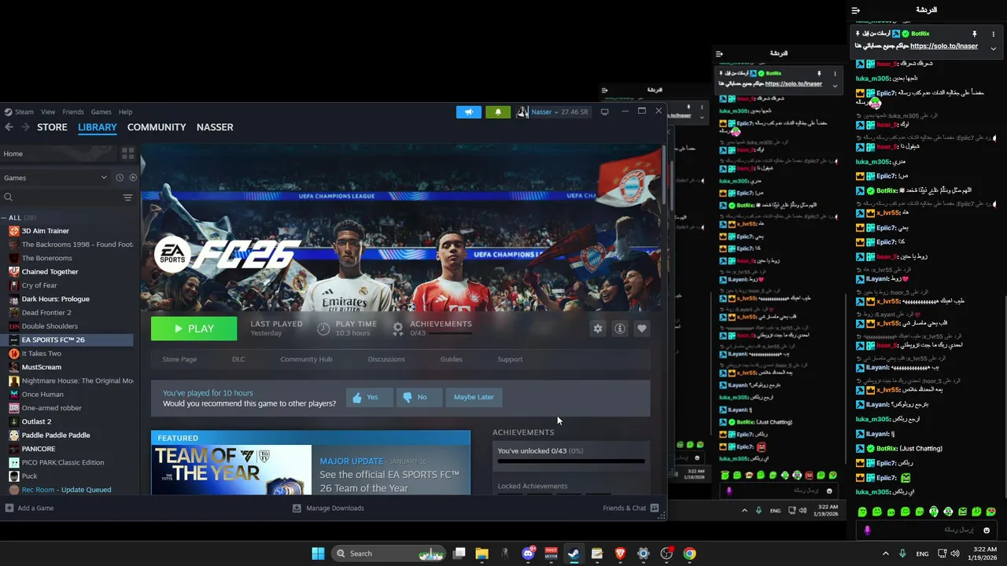Open Google Chrome from the taskbar

[689, 553]
